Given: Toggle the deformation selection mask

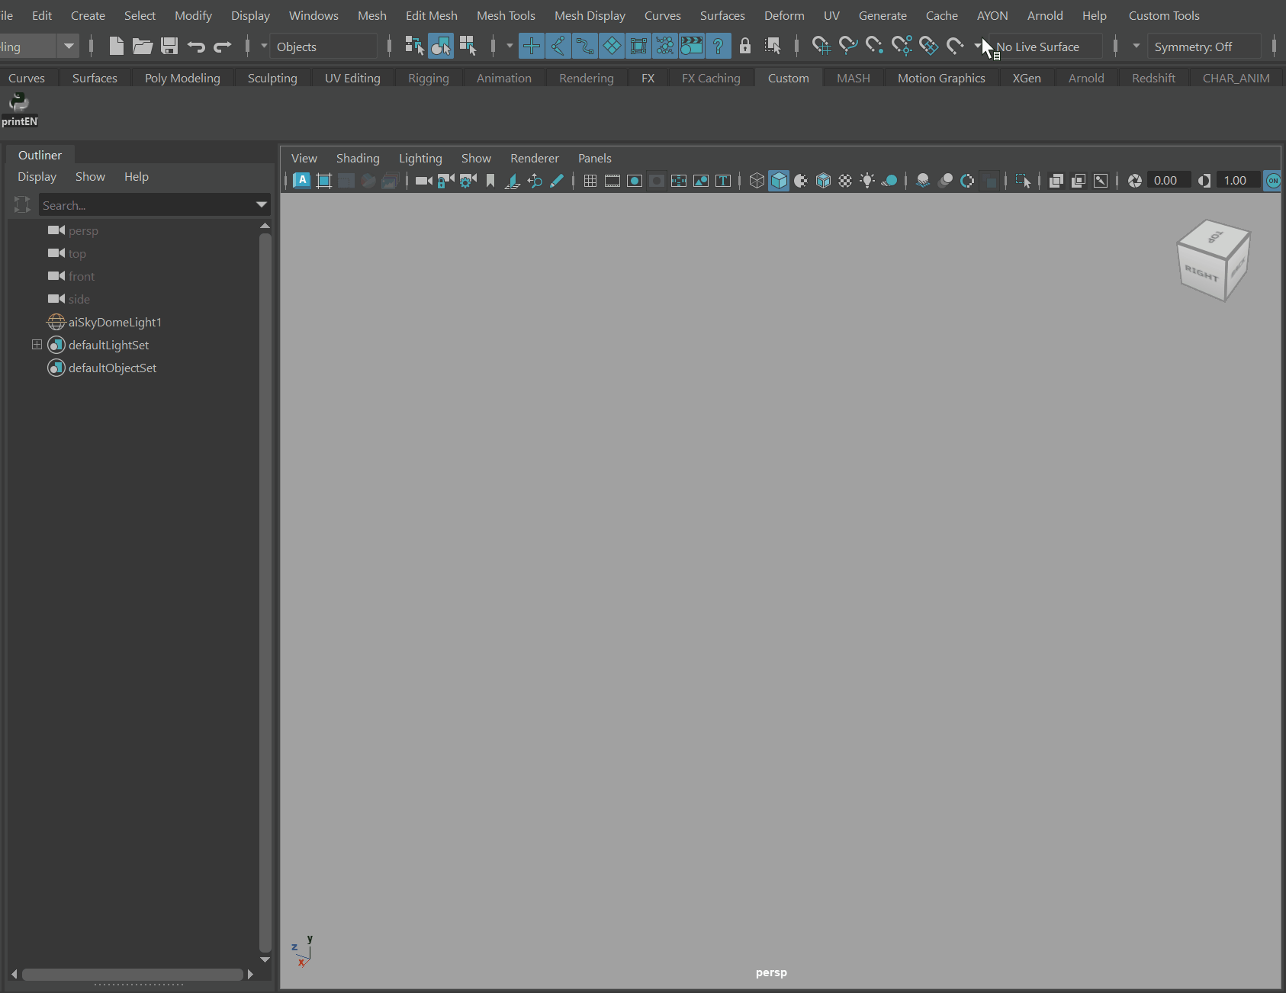Looking at the screenshot, I should click(638, 47).
